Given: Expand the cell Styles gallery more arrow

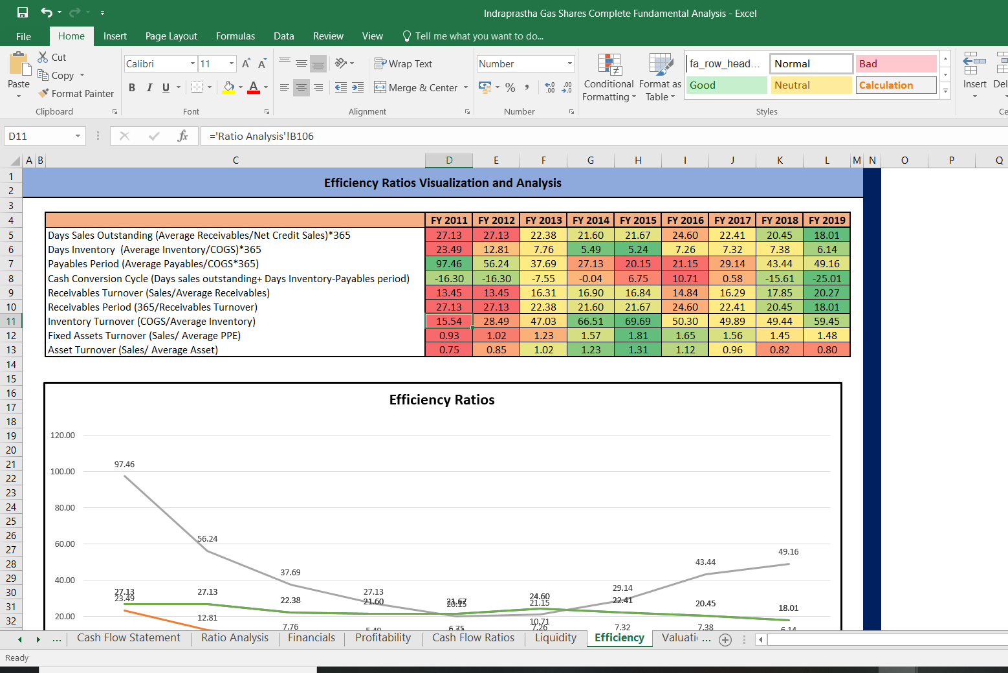Looking at the screenshot, I should (945, 90).
